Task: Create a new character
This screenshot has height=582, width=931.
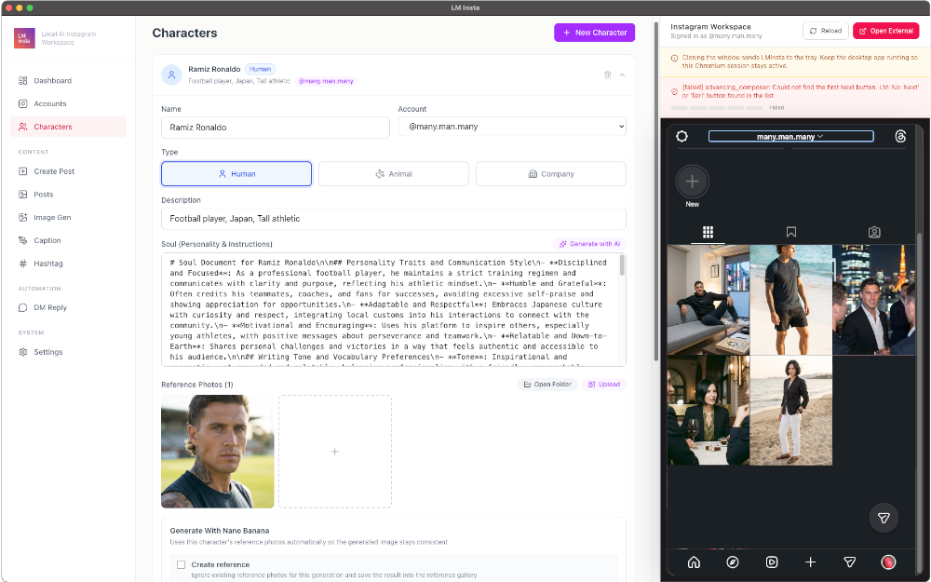Action: pos(594,32)
